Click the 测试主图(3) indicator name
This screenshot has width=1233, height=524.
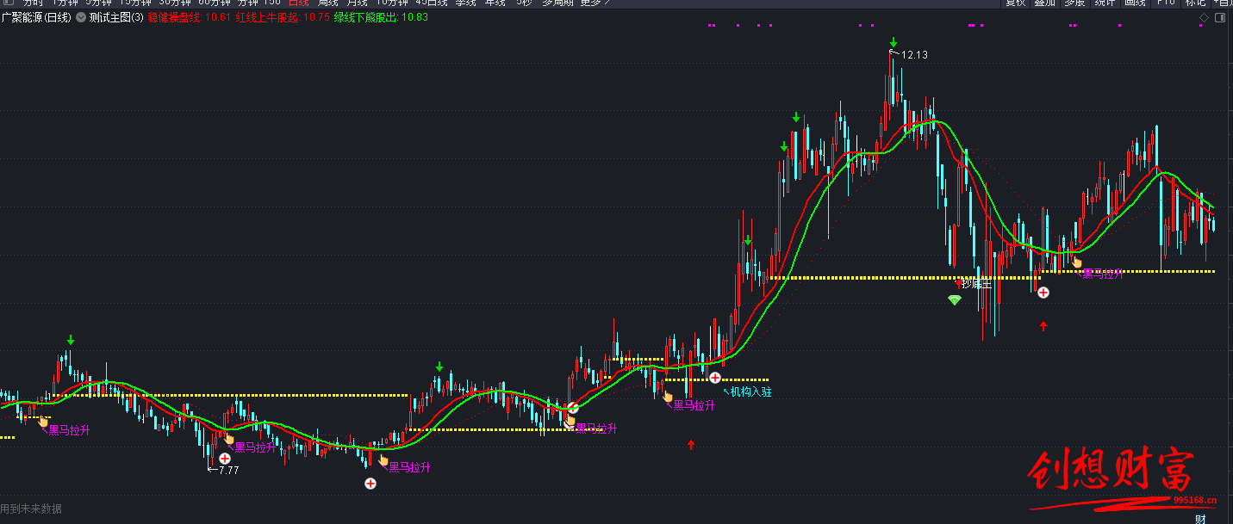point(116,17)
